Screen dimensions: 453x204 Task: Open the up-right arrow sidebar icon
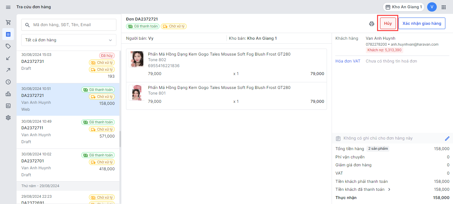(x=8, y=70)
